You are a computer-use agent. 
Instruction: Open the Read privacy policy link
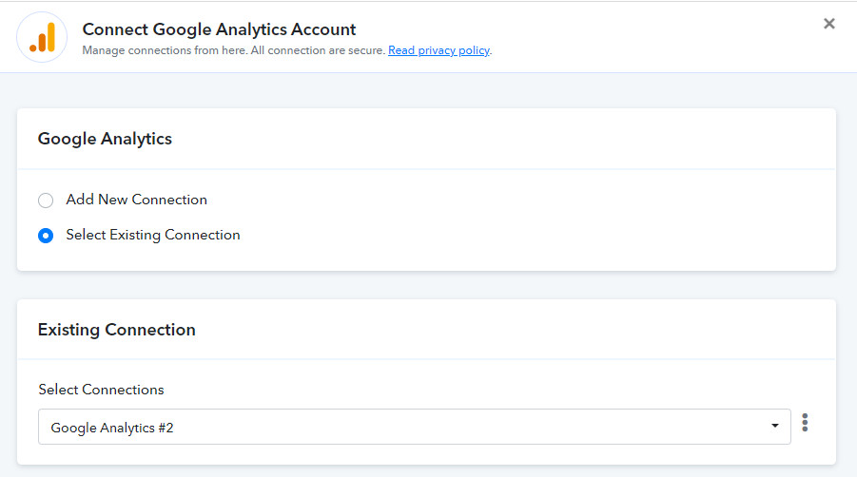[438, 50]
